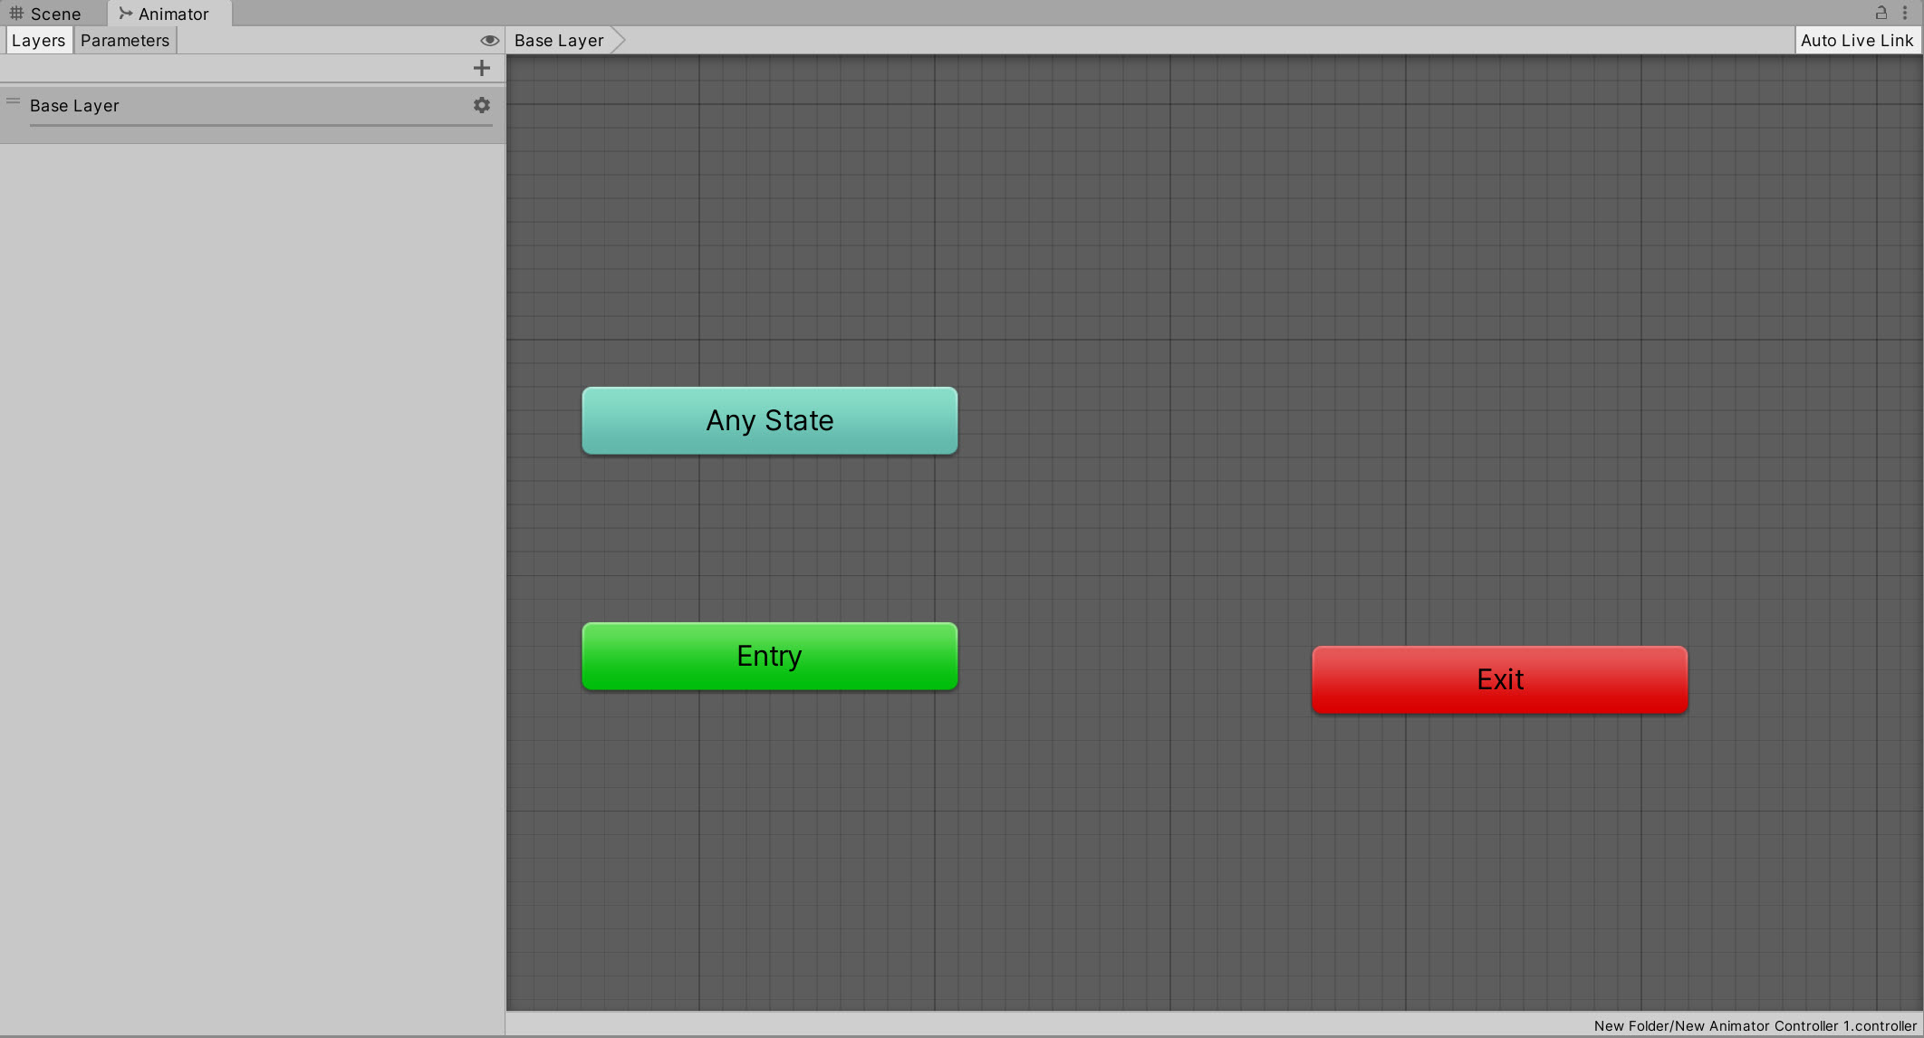Select the green Entry node
The height and width of the screenshot is (1038, 1924).
pyautogui.click(x=769, y=656)
